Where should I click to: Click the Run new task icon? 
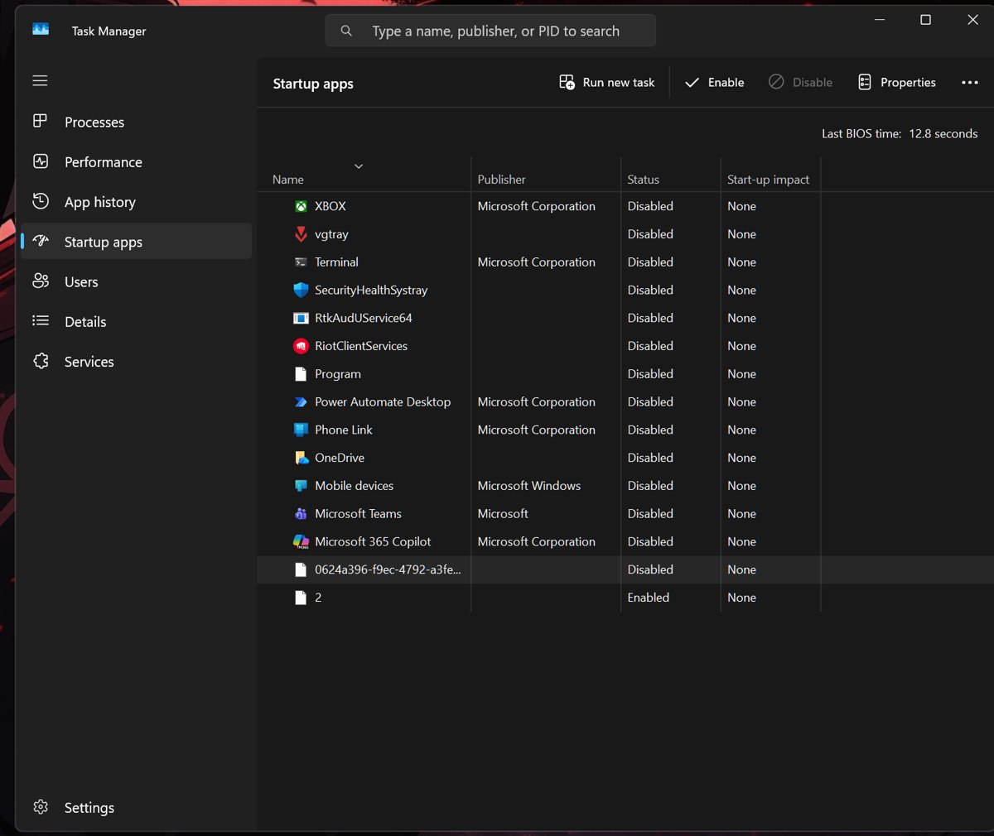[567, 82]
